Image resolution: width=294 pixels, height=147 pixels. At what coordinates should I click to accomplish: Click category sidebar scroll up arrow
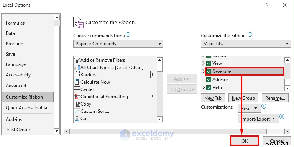pos(57,18)
